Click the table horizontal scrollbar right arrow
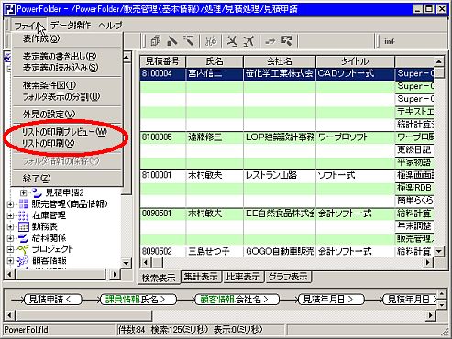 [x=428, y=262]
